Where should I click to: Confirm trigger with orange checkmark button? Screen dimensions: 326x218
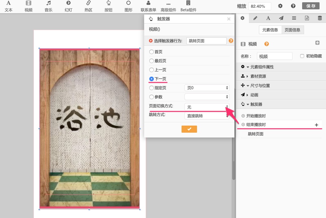[x=189, y=129]
